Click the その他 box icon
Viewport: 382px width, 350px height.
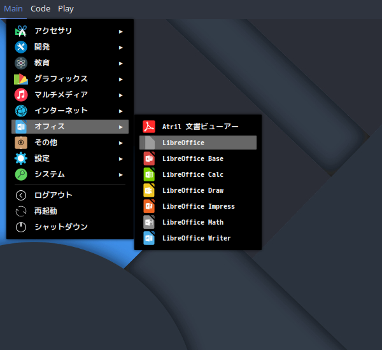[x=21, y=143]
